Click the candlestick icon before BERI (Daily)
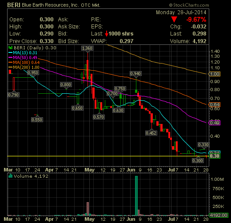Image resolution: width=231 pixels, height=223 pixels. 10,48
